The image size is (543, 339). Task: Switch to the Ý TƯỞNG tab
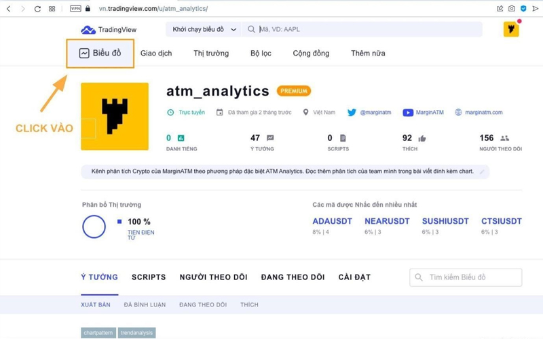(x=99, y=277)
